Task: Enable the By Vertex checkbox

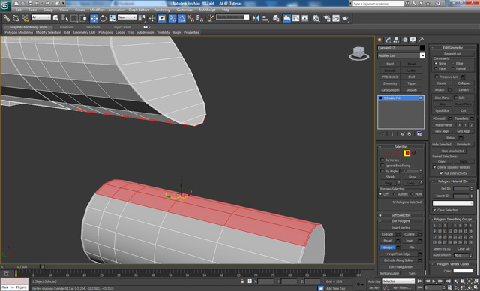Action: (382, 160)
